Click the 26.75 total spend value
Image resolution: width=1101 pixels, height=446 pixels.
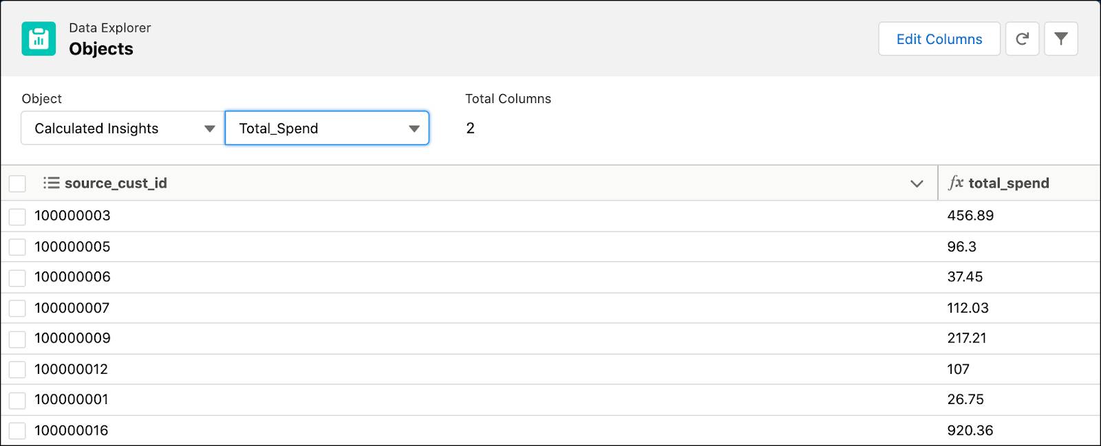(965, 399)
